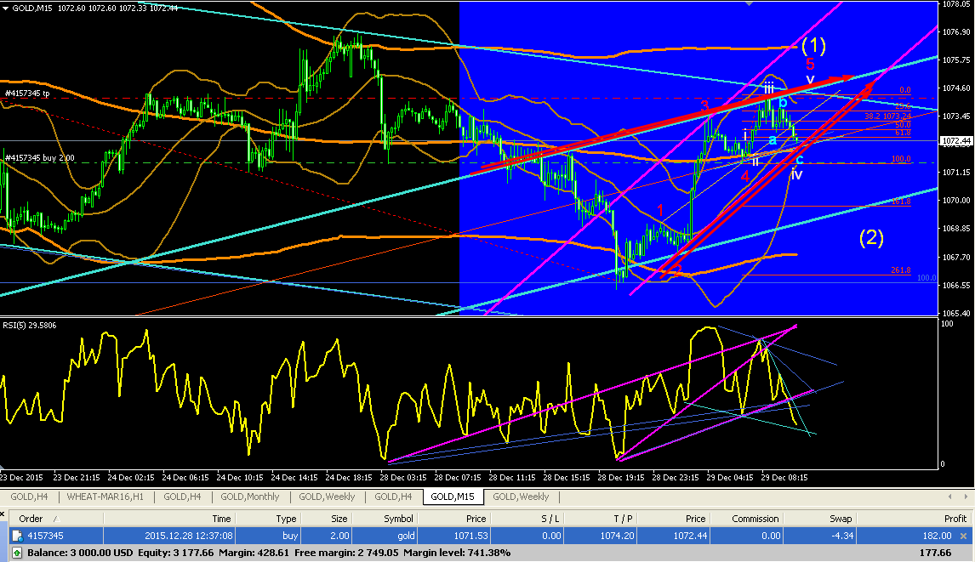975x562 pixels.
Task: Switch to the WHEAT-MAR16,H1 chart tab
Action: 105,497
